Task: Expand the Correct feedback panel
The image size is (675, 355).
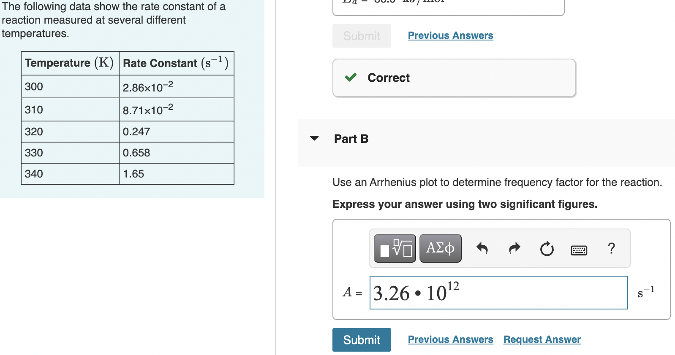Action: [454, 78]
